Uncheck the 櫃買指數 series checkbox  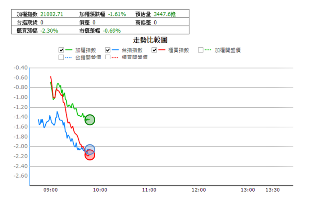click(154, 50)
